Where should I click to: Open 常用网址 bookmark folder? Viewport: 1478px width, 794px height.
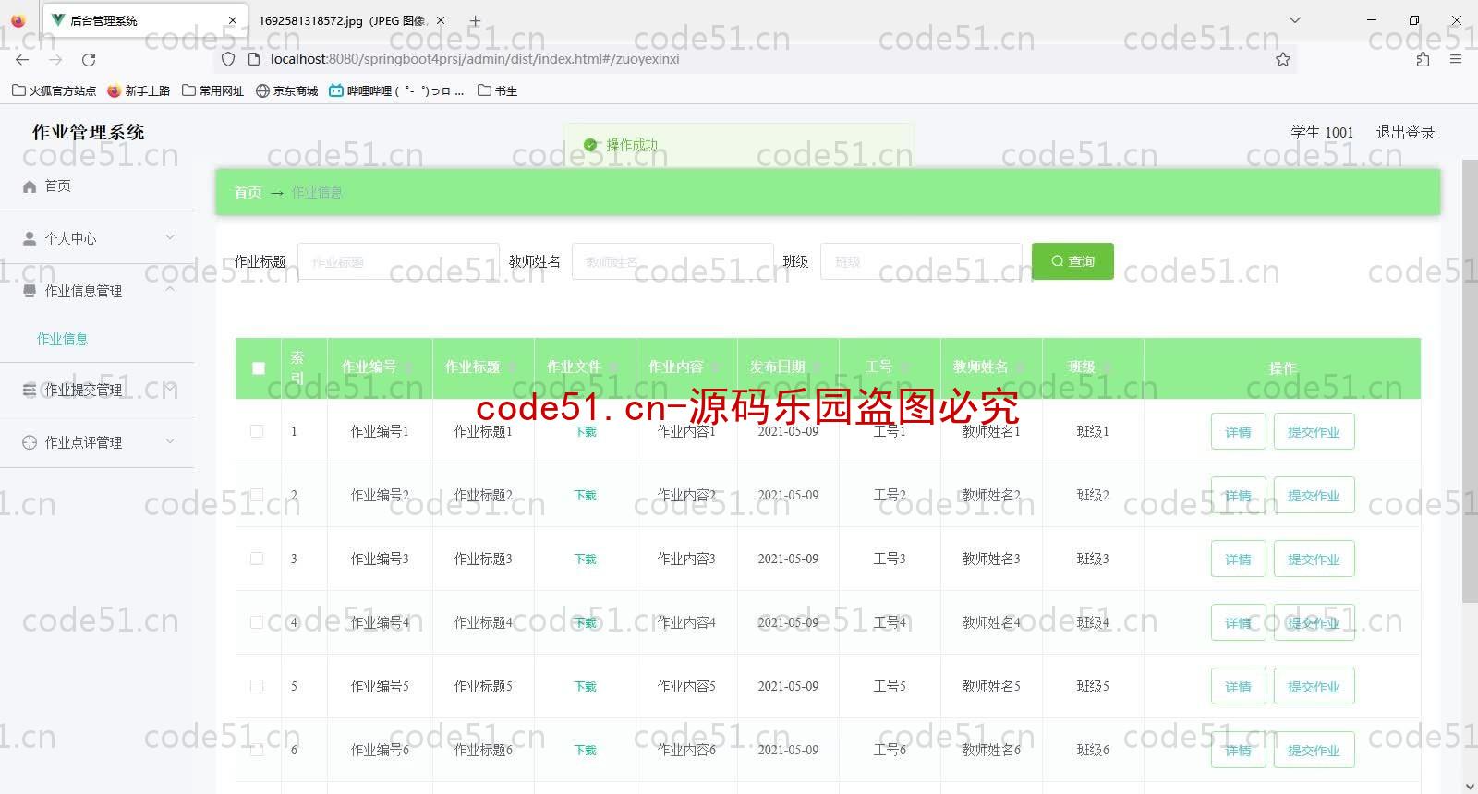click(213, 90)
